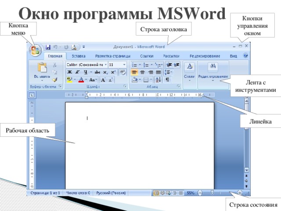Click the Вставить paste button

(x=42, y=71)
